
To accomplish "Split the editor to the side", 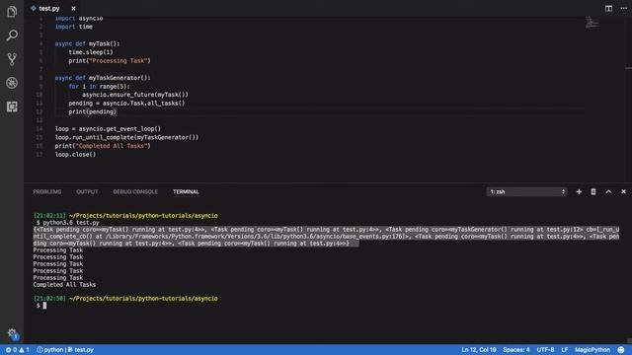I will click(608, 9).
